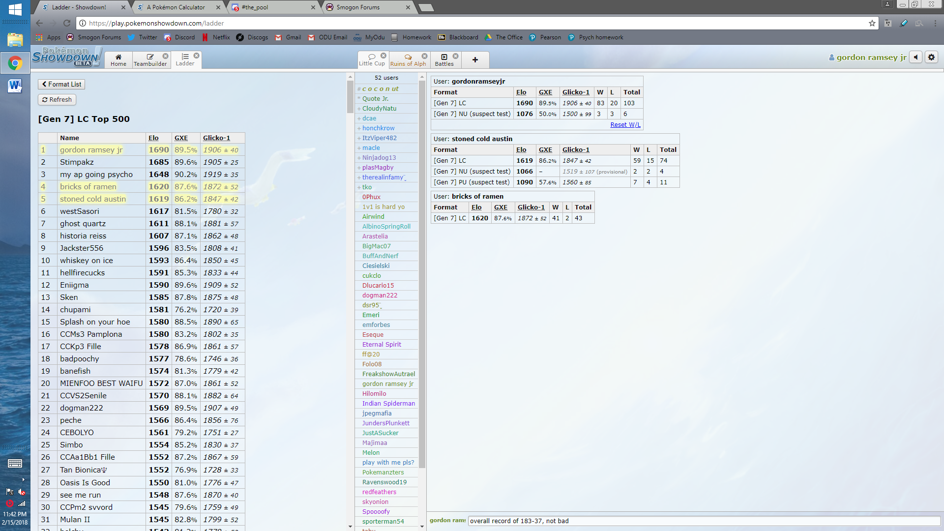Click GXE column header in ladder
944x531 pixels.
pos(181,138)
